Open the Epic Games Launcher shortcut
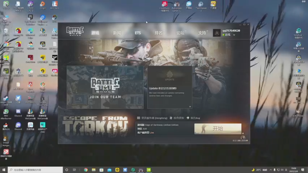The height and width of the screenshot is (173, 308). [30, 20]
